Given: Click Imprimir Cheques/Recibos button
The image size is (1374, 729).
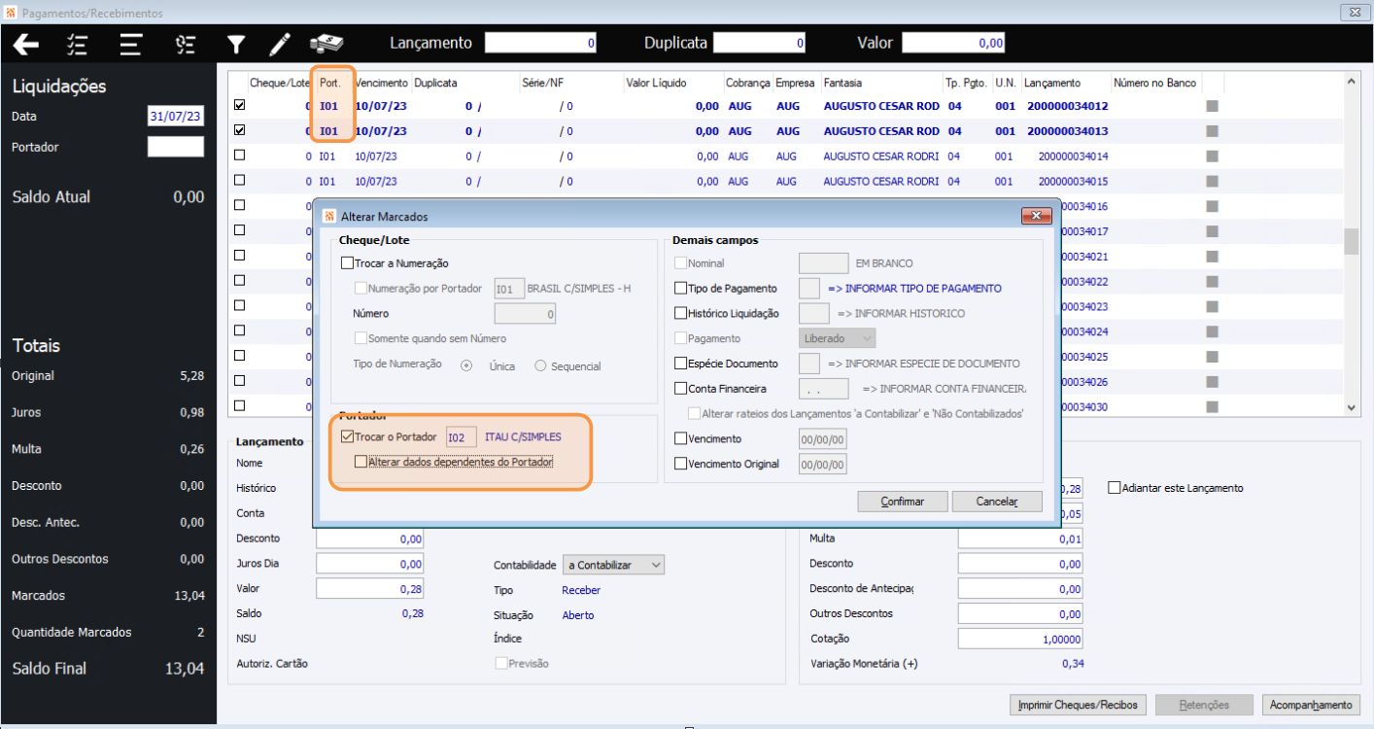Looking at the screenshot, I should [x=1078, y=705].
